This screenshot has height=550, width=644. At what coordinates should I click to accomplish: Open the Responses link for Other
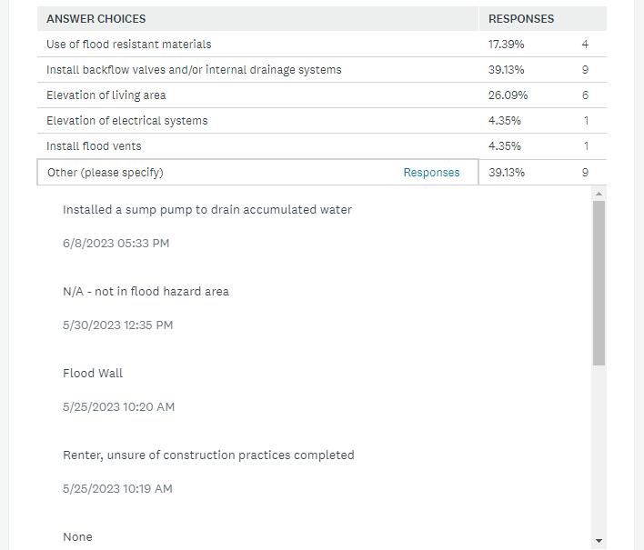click(x=431, y=173)
